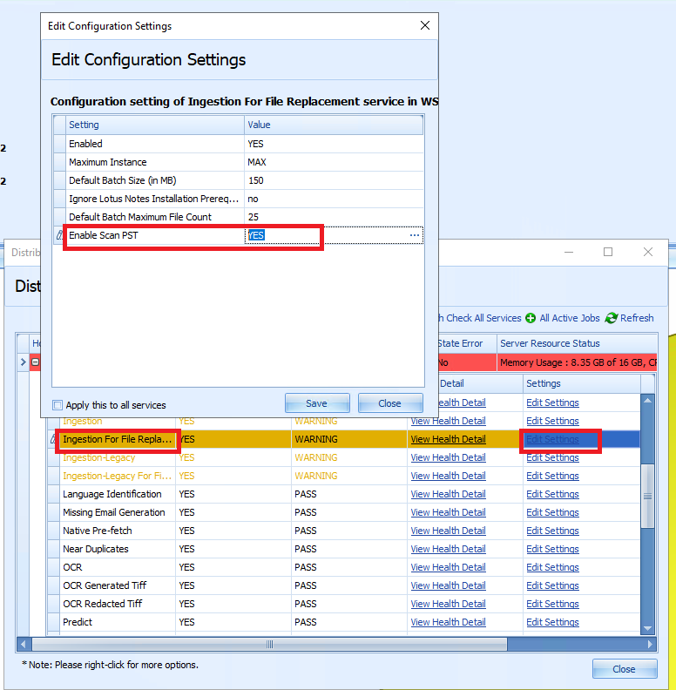Open Edit Settings for Predict row
The height and width of the screenshot is (690, 676).
pos(552,622)
